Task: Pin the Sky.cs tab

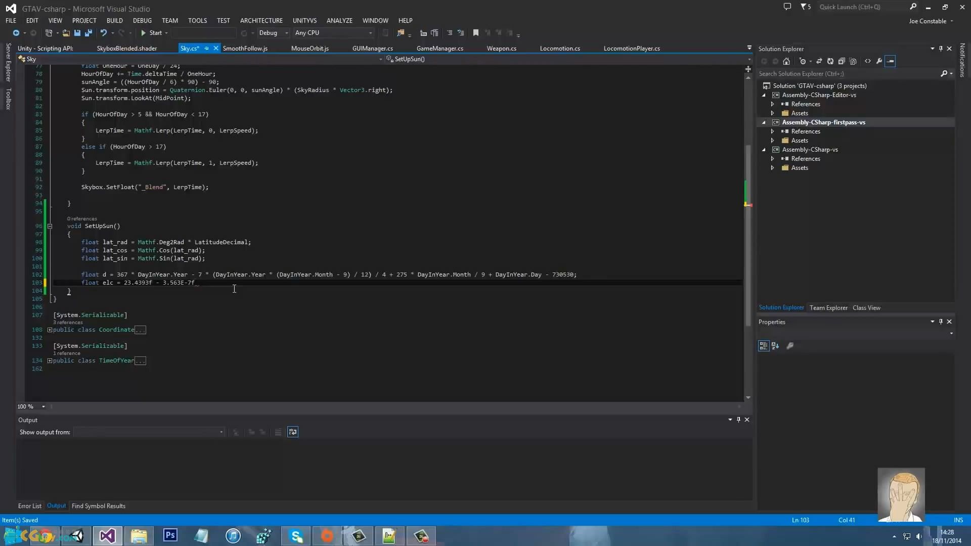Action: click(206, 49)
